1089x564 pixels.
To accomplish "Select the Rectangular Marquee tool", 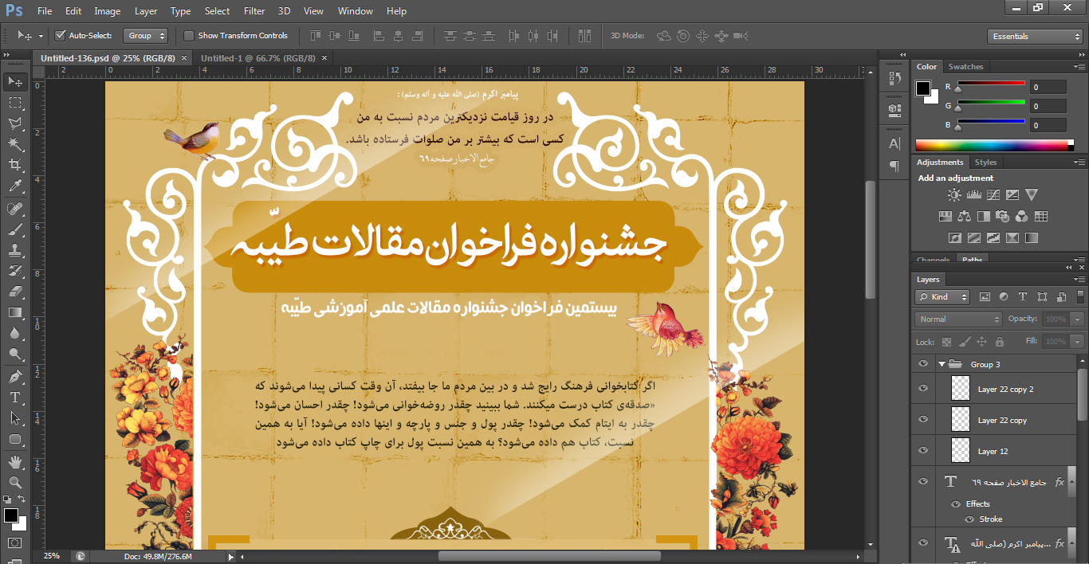I will click(x=14, y=103).
